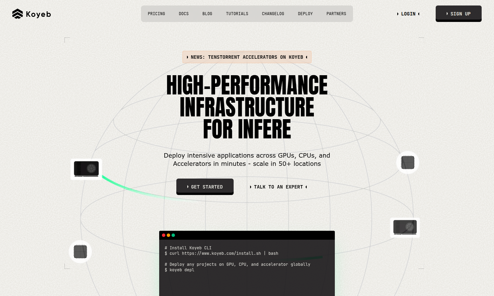Select the chip icon near the bottom left
This screenshot has width=494, height=296.
click(x=80, y=251)
